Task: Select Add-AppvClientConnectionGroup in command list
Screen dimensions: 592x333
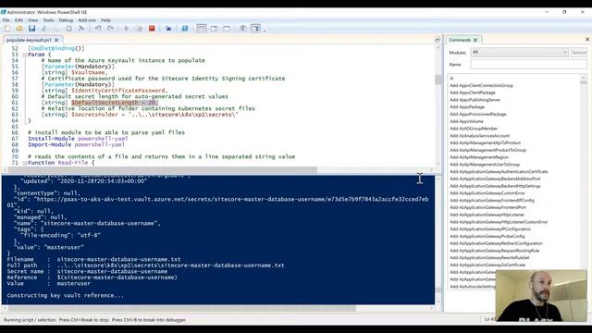Action: point(481,86)
